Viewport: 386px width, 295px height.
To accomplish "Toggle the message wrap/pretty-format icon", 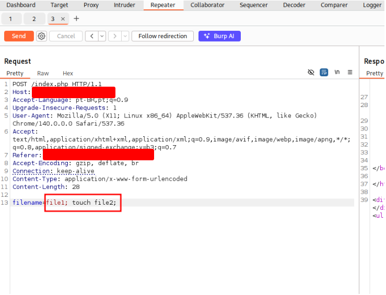I will coord(324,73).
